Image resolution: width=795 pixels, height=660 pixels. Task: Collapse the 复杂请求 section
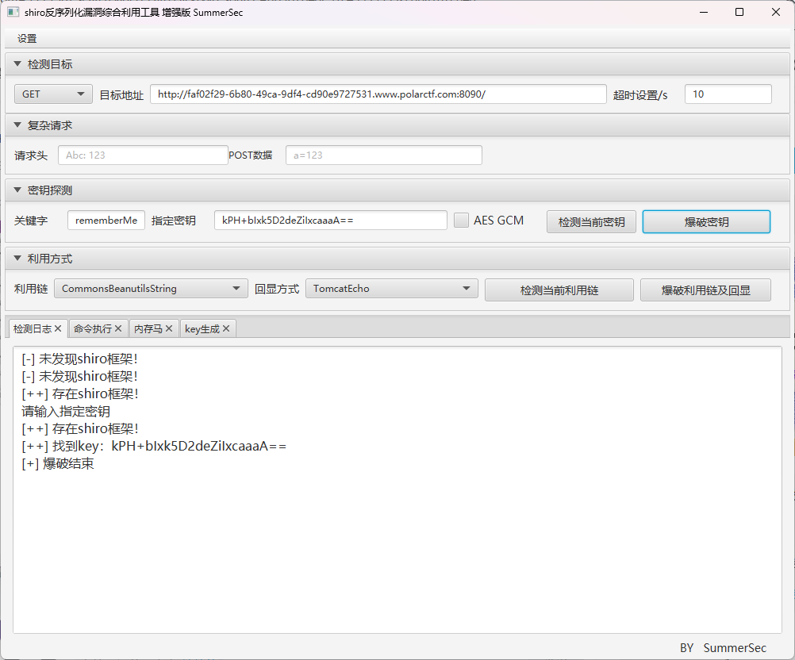coord(17,125)
